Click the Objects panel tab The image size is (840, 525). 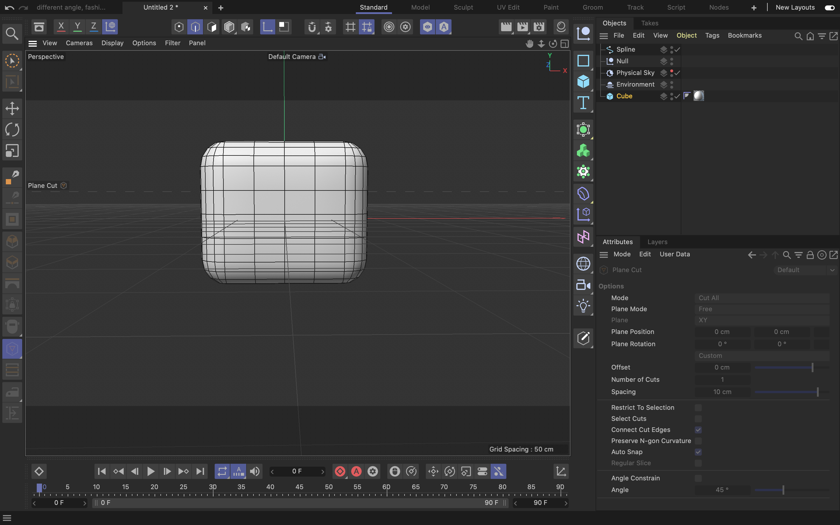(x=614, y=22)
